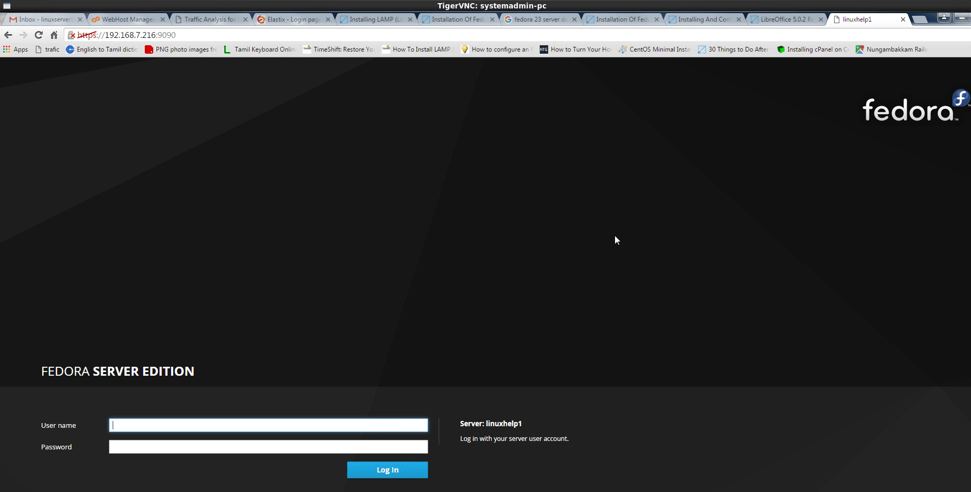Image resolution: width=971 pixels, height=492 pixels.
Task: Open Nungambakkam Railway bookmark
Action: point(891,49)
